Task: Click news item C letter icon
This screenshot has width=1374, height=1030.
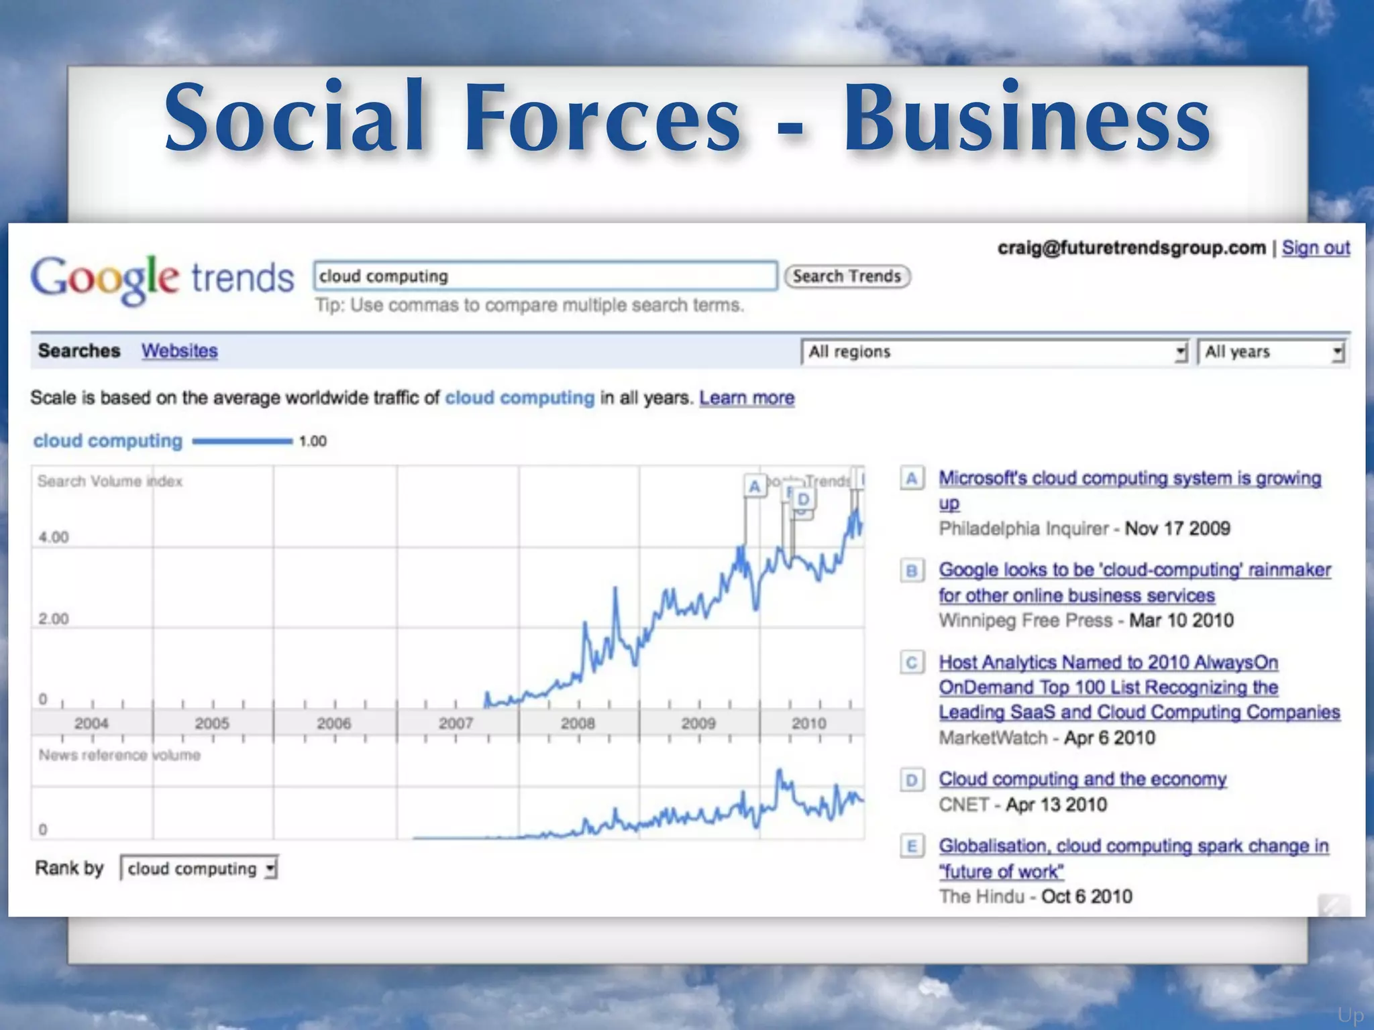Action: click(x=912, y=663)
